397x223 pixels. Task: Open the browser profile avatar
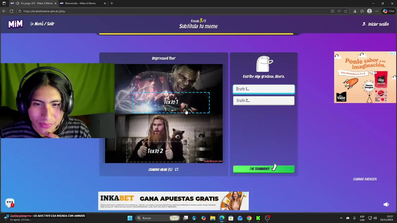point(369,11)
